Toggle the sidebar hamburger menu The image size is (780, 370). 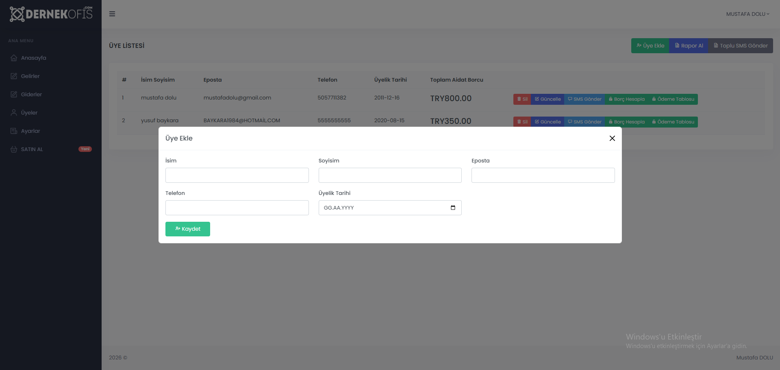pyautogui.click(x=112, y=14)
